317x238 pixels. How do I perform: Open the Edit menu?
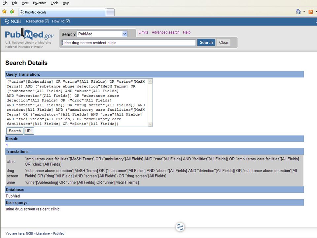point(15,3)
